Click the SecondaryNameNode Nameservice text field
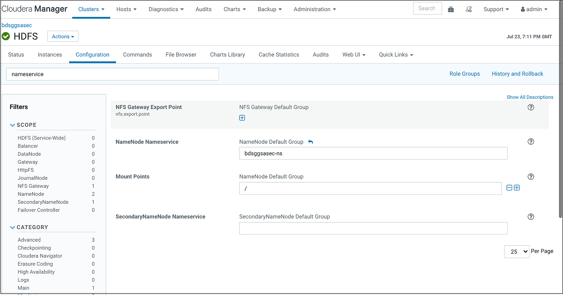The image size is (563, 295). (373, 228)
